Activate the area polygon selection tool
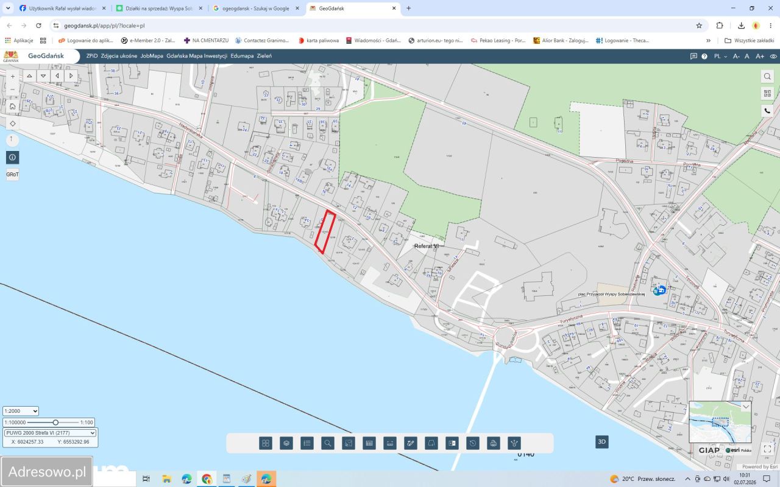The height and width of the screenshot is (487, 780). coord(431,443)
